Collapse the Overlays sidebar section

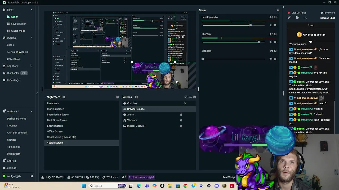31,38
